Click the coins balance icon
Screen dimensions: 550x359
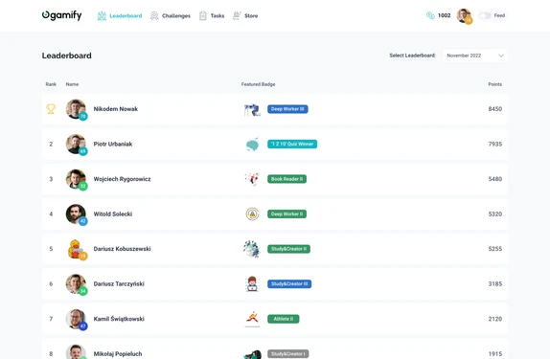point(430,15)
